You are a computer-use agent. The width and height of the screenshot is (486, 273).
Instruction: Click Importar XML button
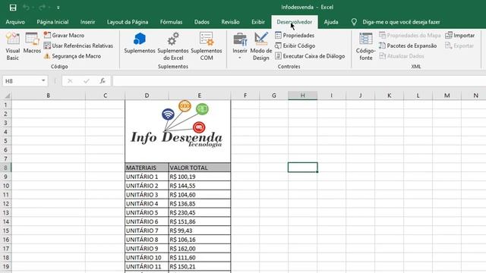point(460,36)
